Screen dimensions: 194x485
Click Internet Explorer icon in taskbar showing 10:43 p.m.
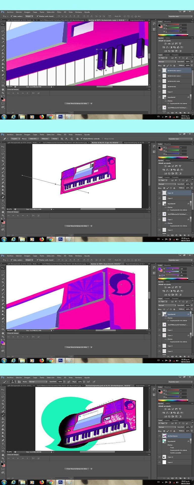coord(13,482)
